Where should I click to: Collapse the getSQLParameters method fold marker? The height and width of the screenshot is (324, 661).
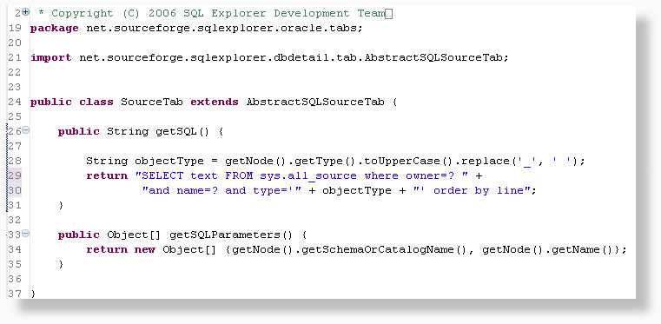[x=26, y=234]
